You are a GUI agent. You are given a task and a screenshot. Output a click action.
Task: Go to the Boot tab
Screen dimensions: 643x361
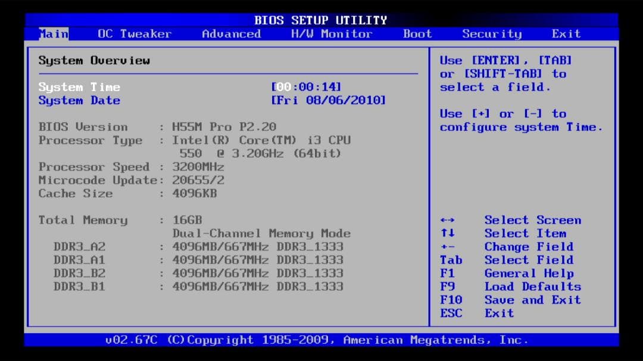click(x=417, y=34)
